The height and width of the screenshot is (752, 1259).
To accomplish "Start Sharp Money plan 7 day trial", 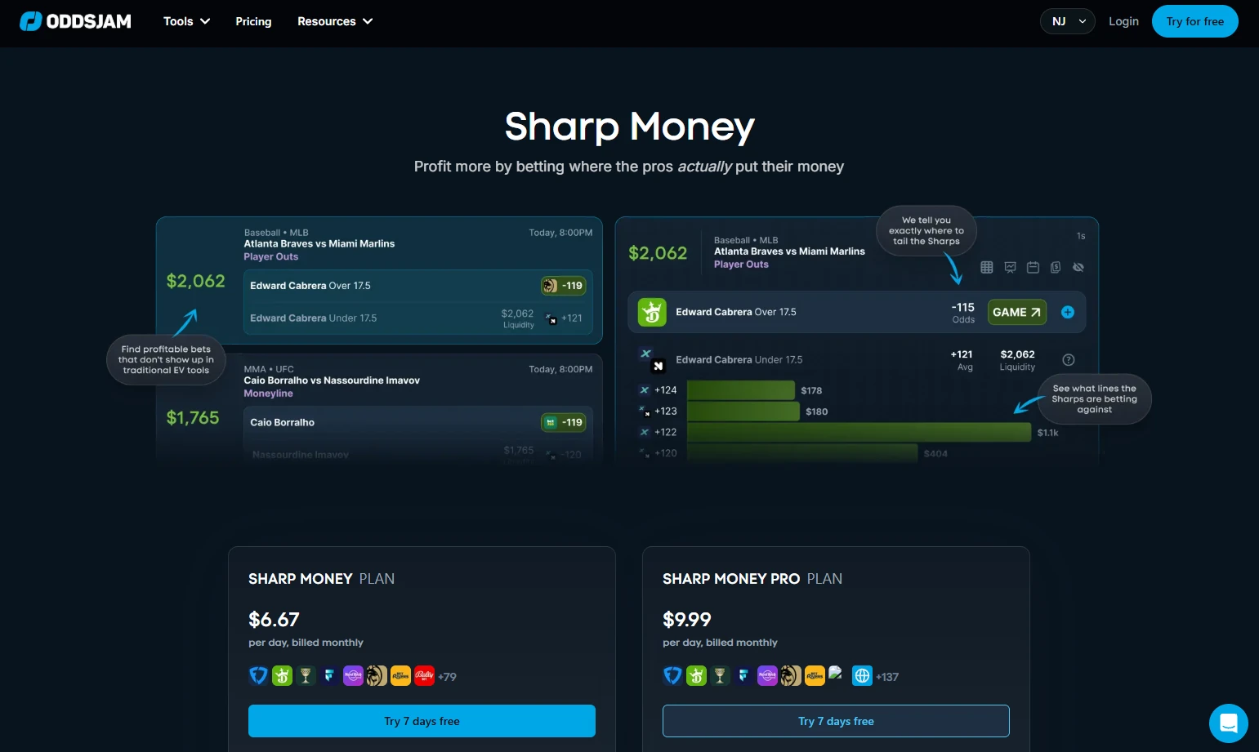I will [x=422, y=721].
